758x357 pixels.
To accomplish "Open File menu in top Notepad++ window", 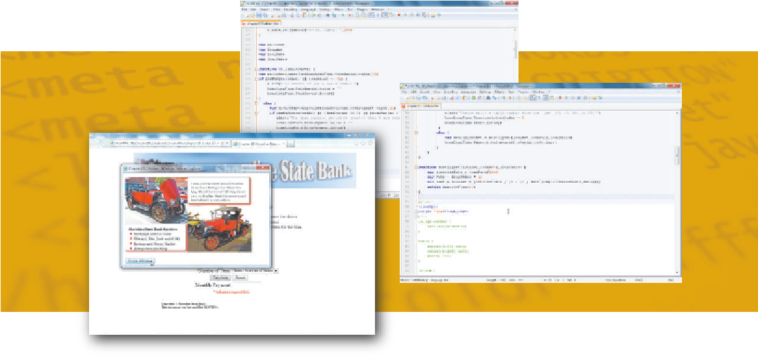I will 244,9.
